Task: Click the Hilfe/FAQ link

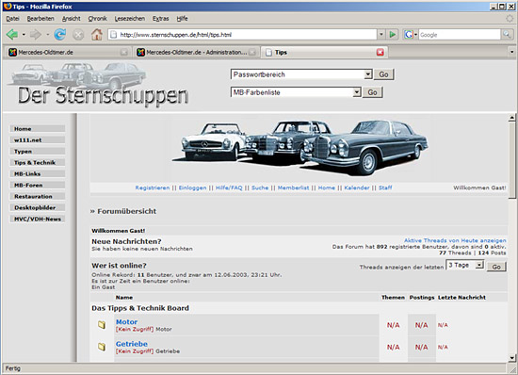Action: point(229,187)
